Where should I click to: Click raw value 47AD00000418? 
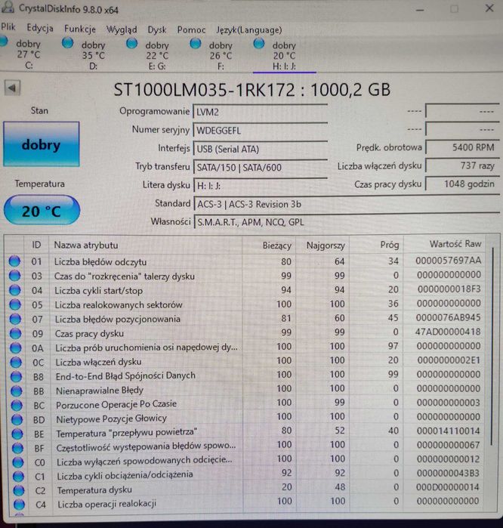(x=448, y=332)
